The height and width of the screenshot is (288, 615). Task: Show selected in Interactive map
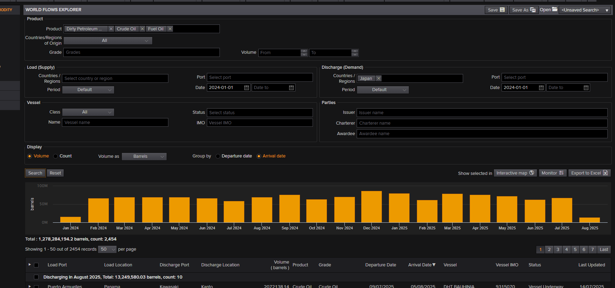click(x=515, y=173)
